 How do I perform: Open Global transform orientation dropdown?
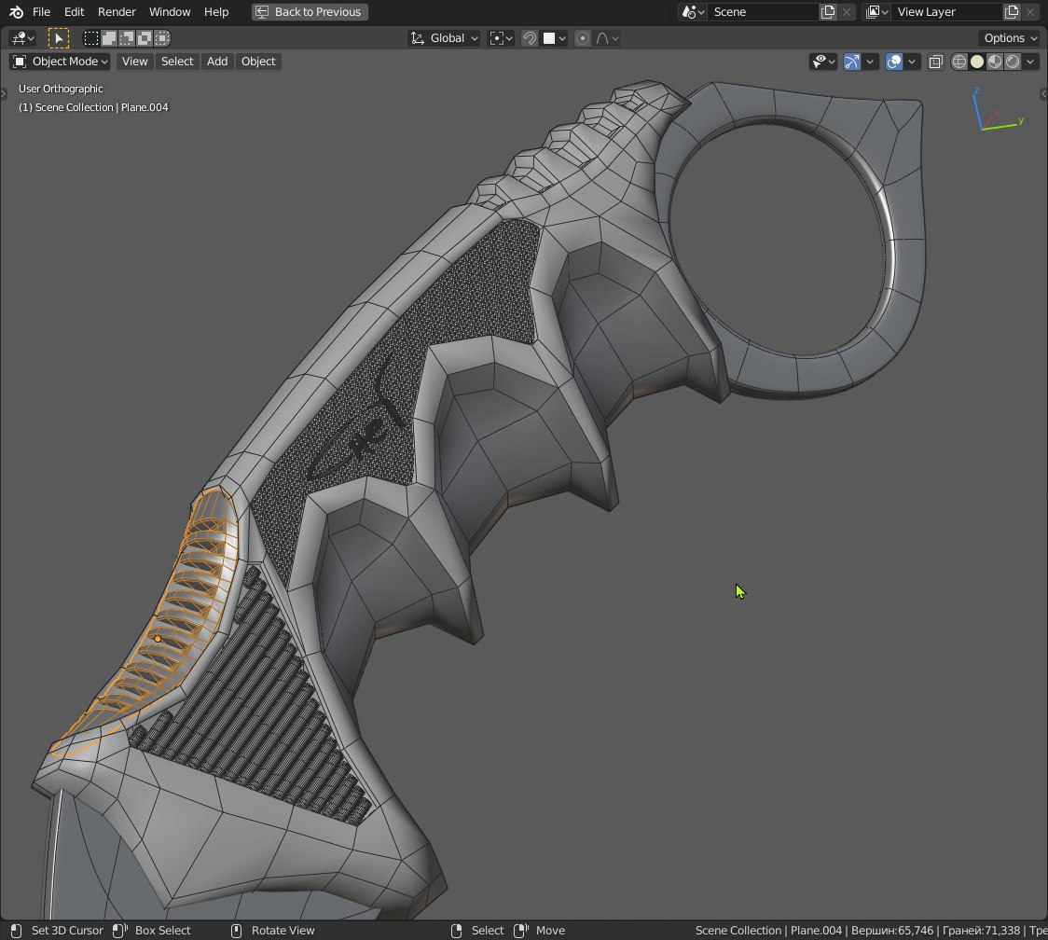pyautogui.click(x=445, y=38)
